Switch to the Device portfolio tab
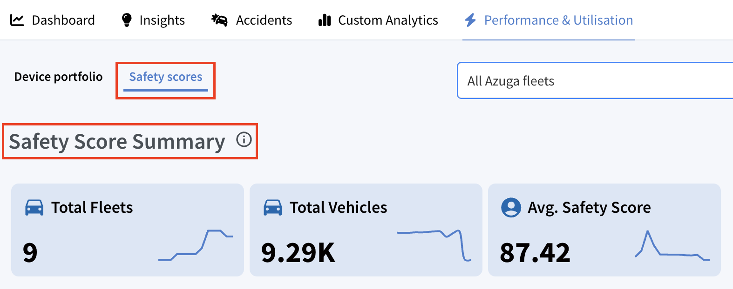 pyautogui.click(x=58, y=77)
